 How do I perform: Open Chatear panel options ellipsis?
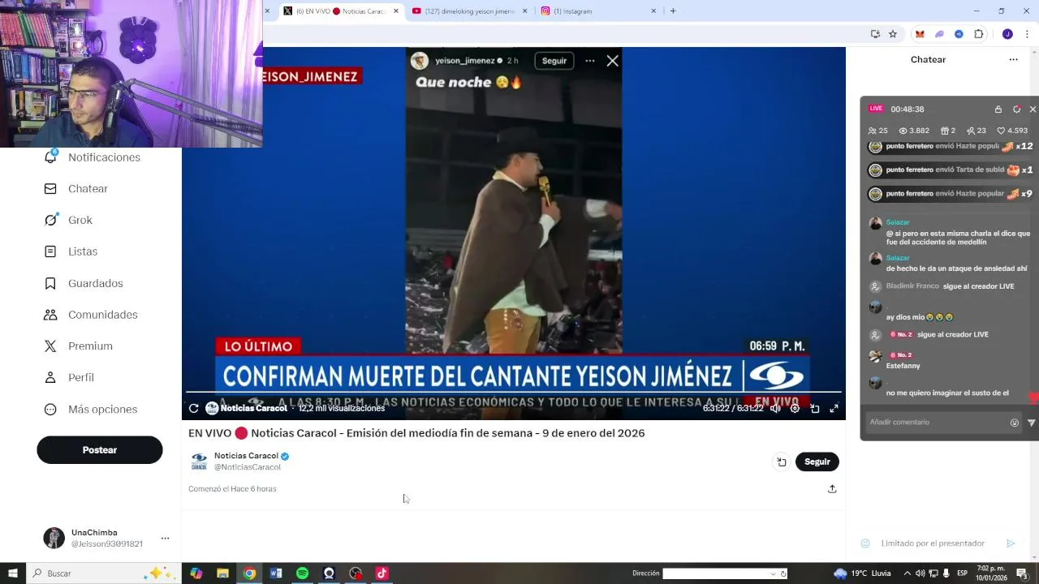(x=1013, y=60)
